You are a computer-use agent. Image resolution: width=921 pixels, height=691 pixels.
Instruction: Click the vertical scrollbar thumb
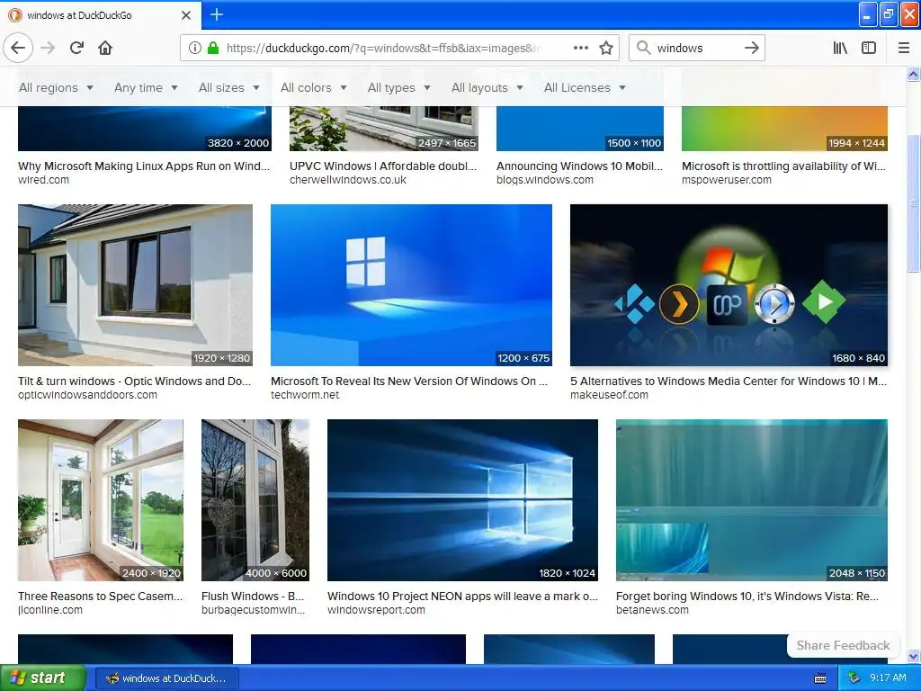914,204
